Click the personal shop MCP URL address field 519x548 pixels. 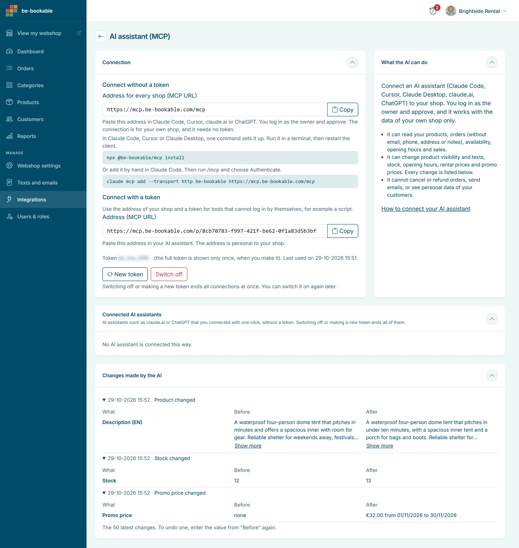click(x=215, y=231)
